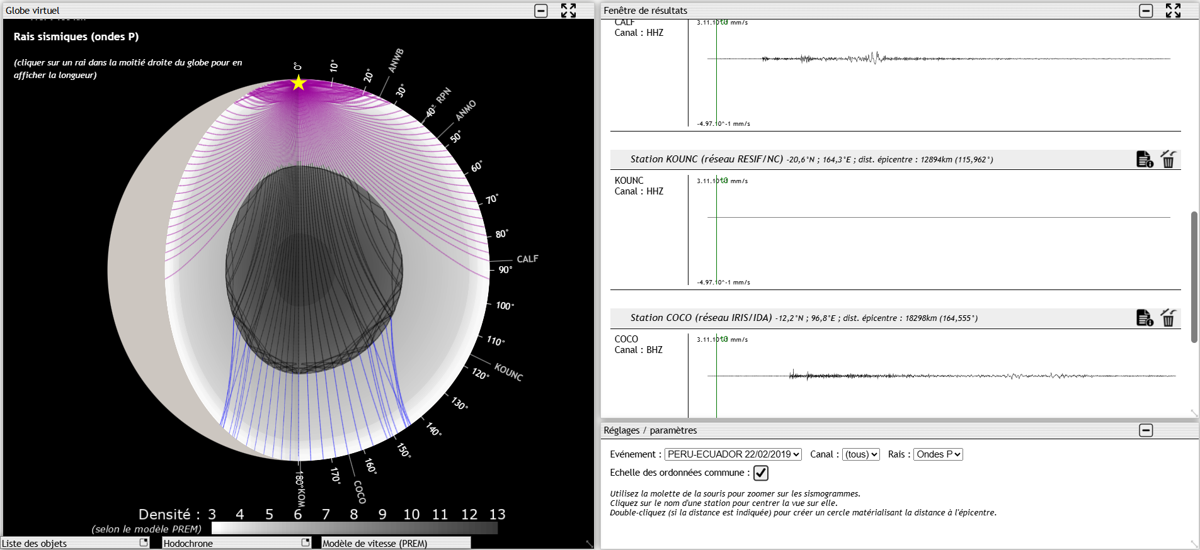
Task: Click the COCO station name in results
Action: point(626,339)
